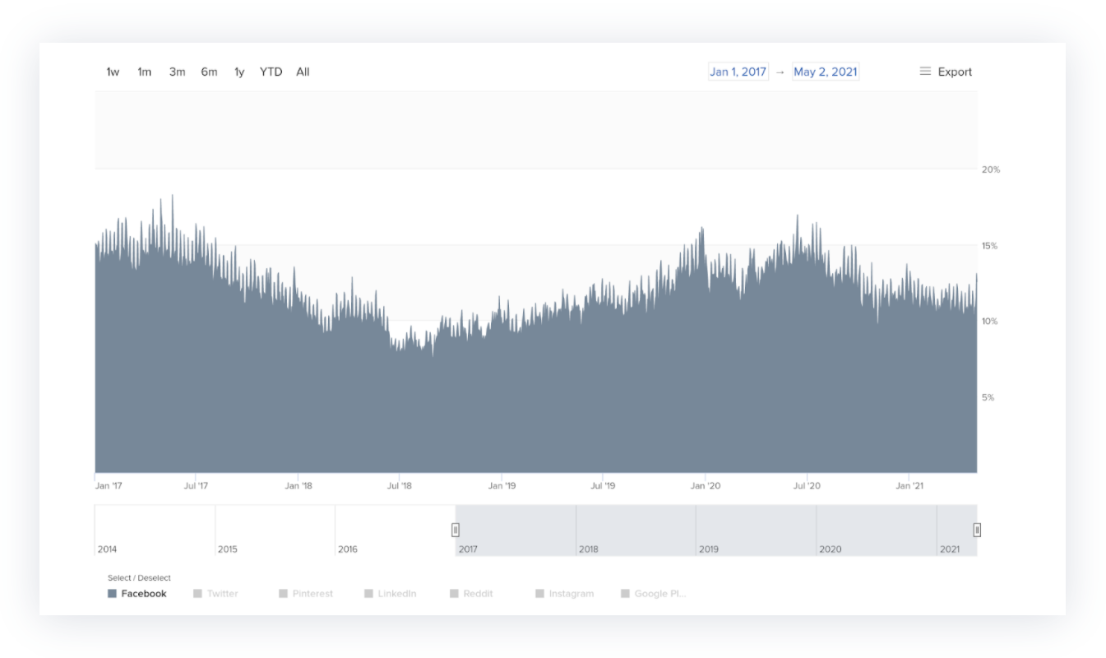
Task: Grab the right navigator range handle
Action: pyautogui.click(x=977, y=530)
